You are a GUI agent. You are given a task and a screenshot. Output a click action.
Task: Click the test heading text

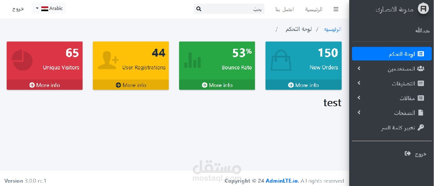332,103
